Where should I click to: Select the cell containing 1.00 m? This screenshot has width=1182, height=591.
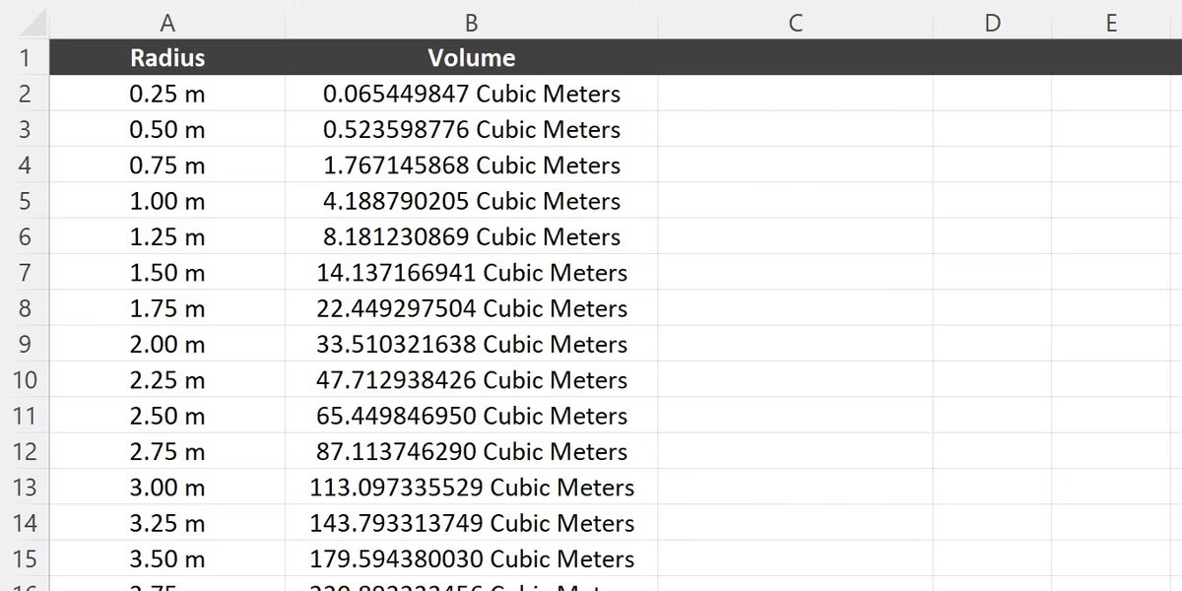pos(167,201)
